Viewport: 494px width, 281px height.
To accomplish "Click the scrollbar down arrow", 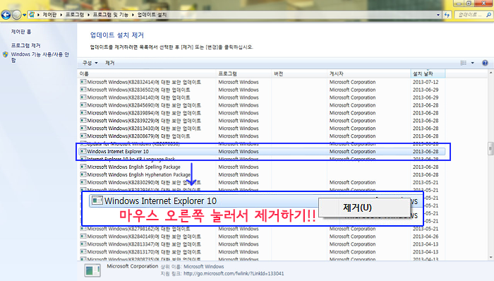I will (491, 258).
